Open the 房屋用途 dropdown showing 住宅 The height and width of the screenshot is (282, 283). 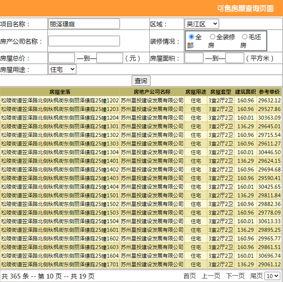pyautogui.click(x=62, y=69)
